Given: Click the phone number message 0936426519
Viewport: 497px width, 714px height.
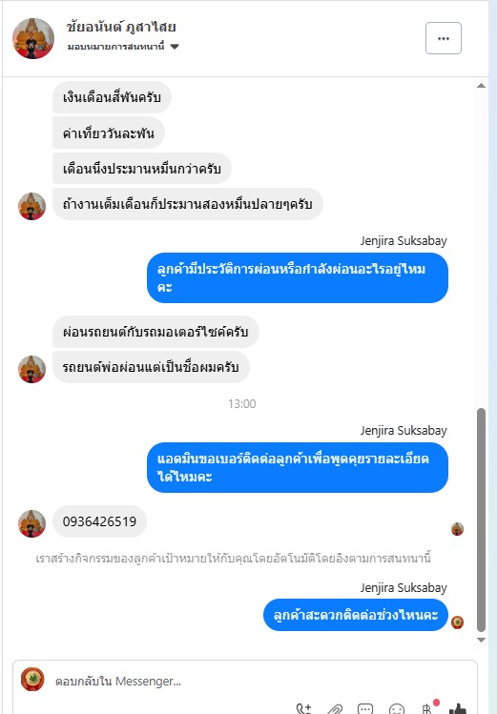Looking at the screenshot, I should pyautogui.click(x=100, y=521).
